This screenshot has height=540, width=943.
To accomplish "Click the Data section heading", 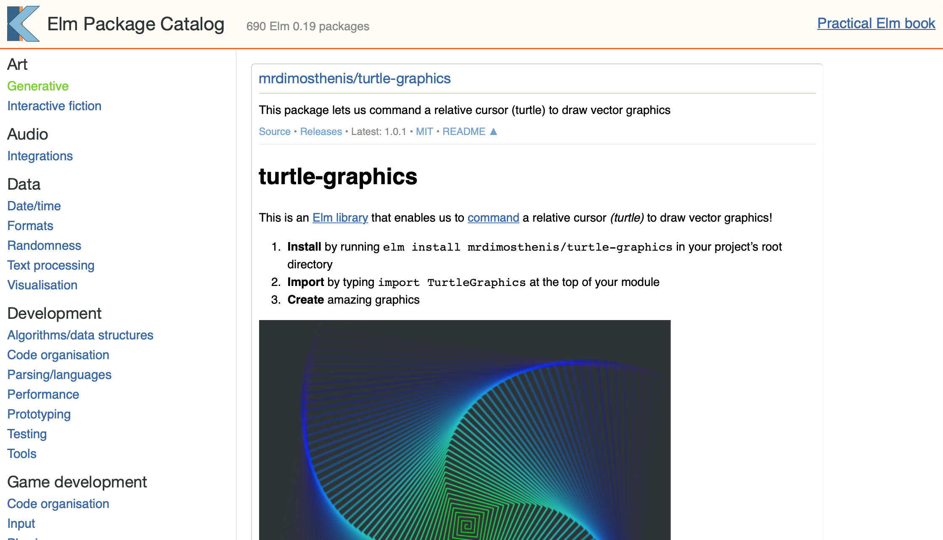I will coord(24,184).
